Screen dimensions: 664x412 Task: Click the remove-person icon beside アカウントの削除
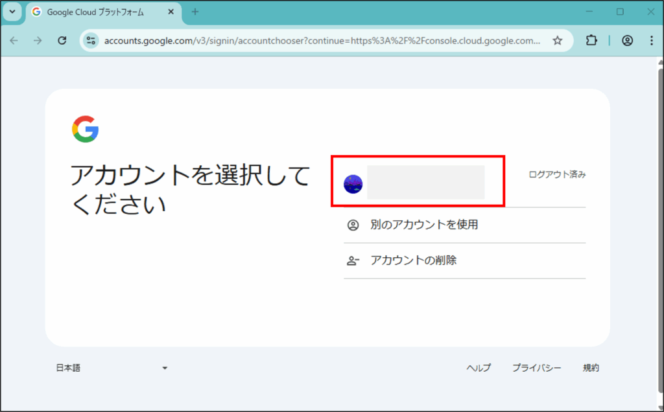[x=353, y=260]
